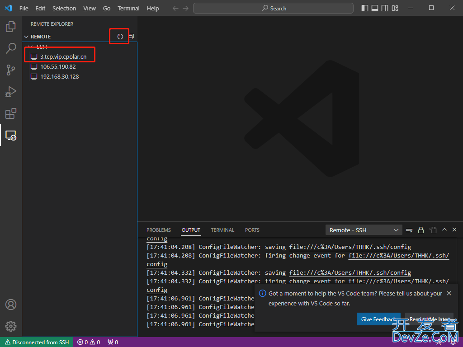Open Source Control view
The width and height of the screenshot is (463, 347).
pyautogui.click(x=11, y=70)
